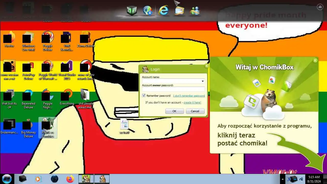Open the VM0 KevinSi... desktop icon

pyautogui.click(x=67, y=41)
